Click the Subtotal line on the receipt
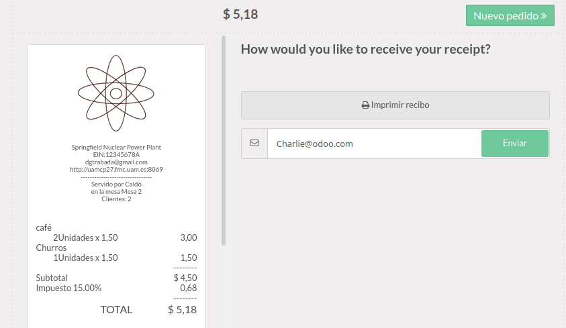 click(x=52, y=278)
